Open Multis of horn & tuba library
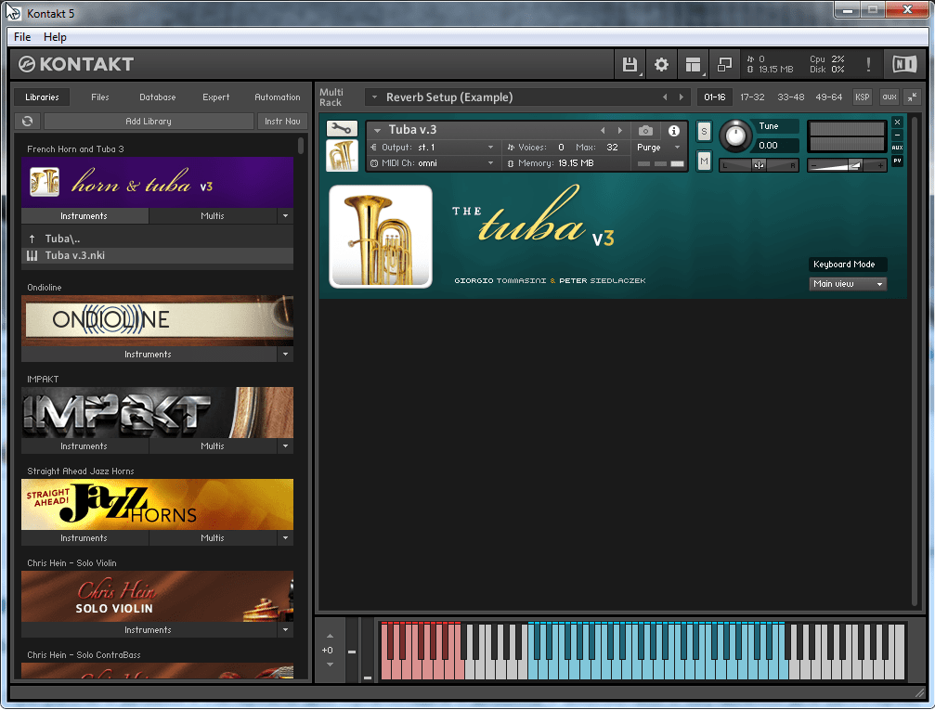 213,216
